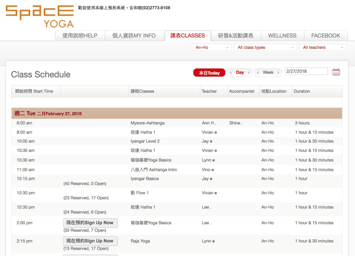The width and height of the screenshot is (355, 256).
Task: Open teacher Ann H. link
Action: [x=209, y=123]
